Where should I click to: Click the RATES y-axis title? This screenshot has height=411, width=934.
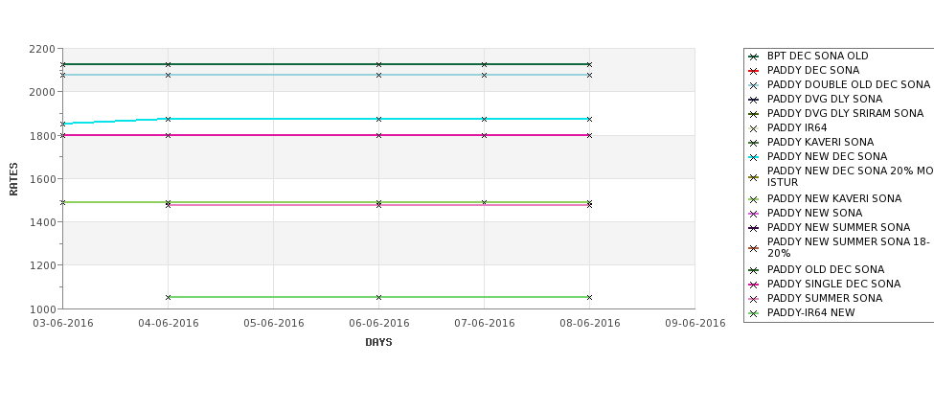[x=13, y=179]
